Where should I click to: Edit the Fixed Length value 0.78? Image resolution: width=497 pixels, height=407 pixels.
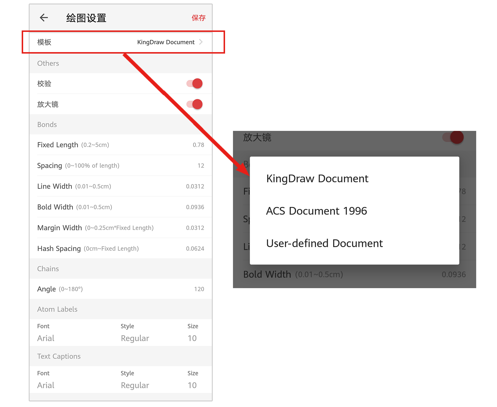point(198,145)
